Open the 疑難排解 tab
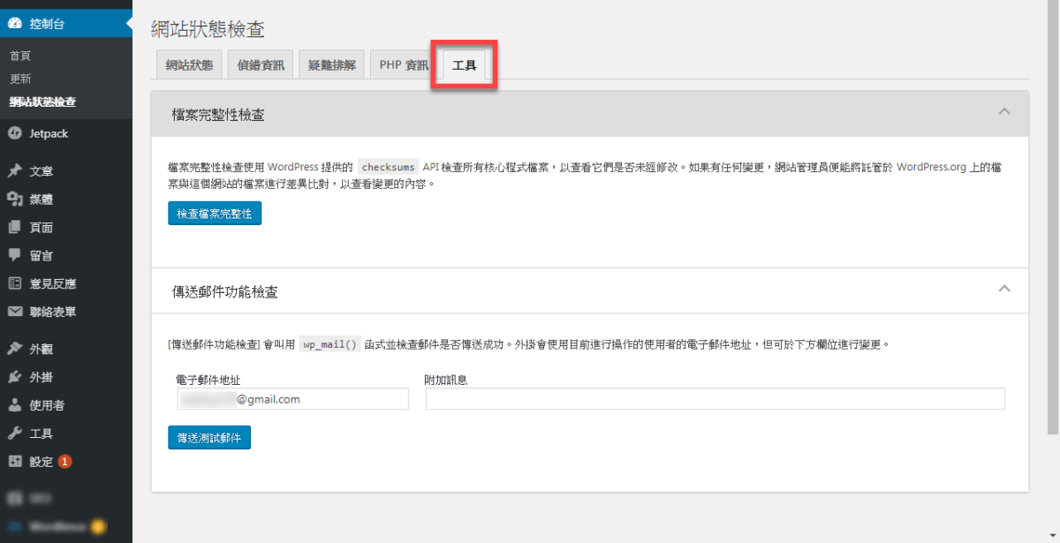 click(332, 64)
